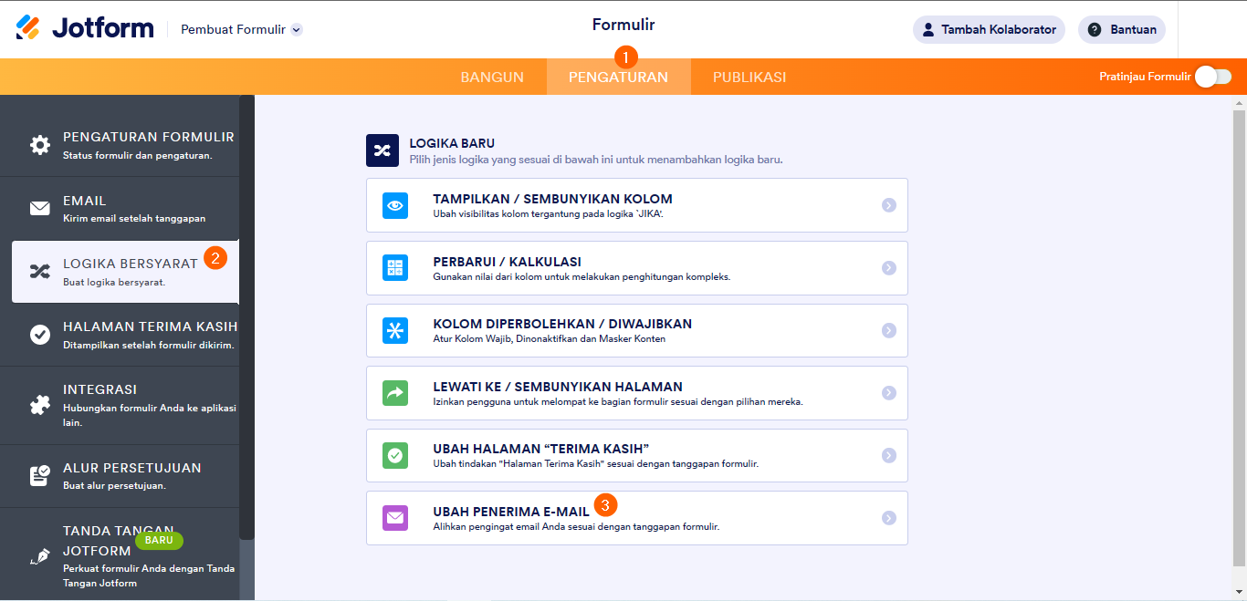
Task: Click the Logika Baru header shuffle icon
Action: point(382,150)
